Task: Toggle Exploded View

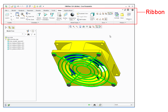Action: coord(82,14)
